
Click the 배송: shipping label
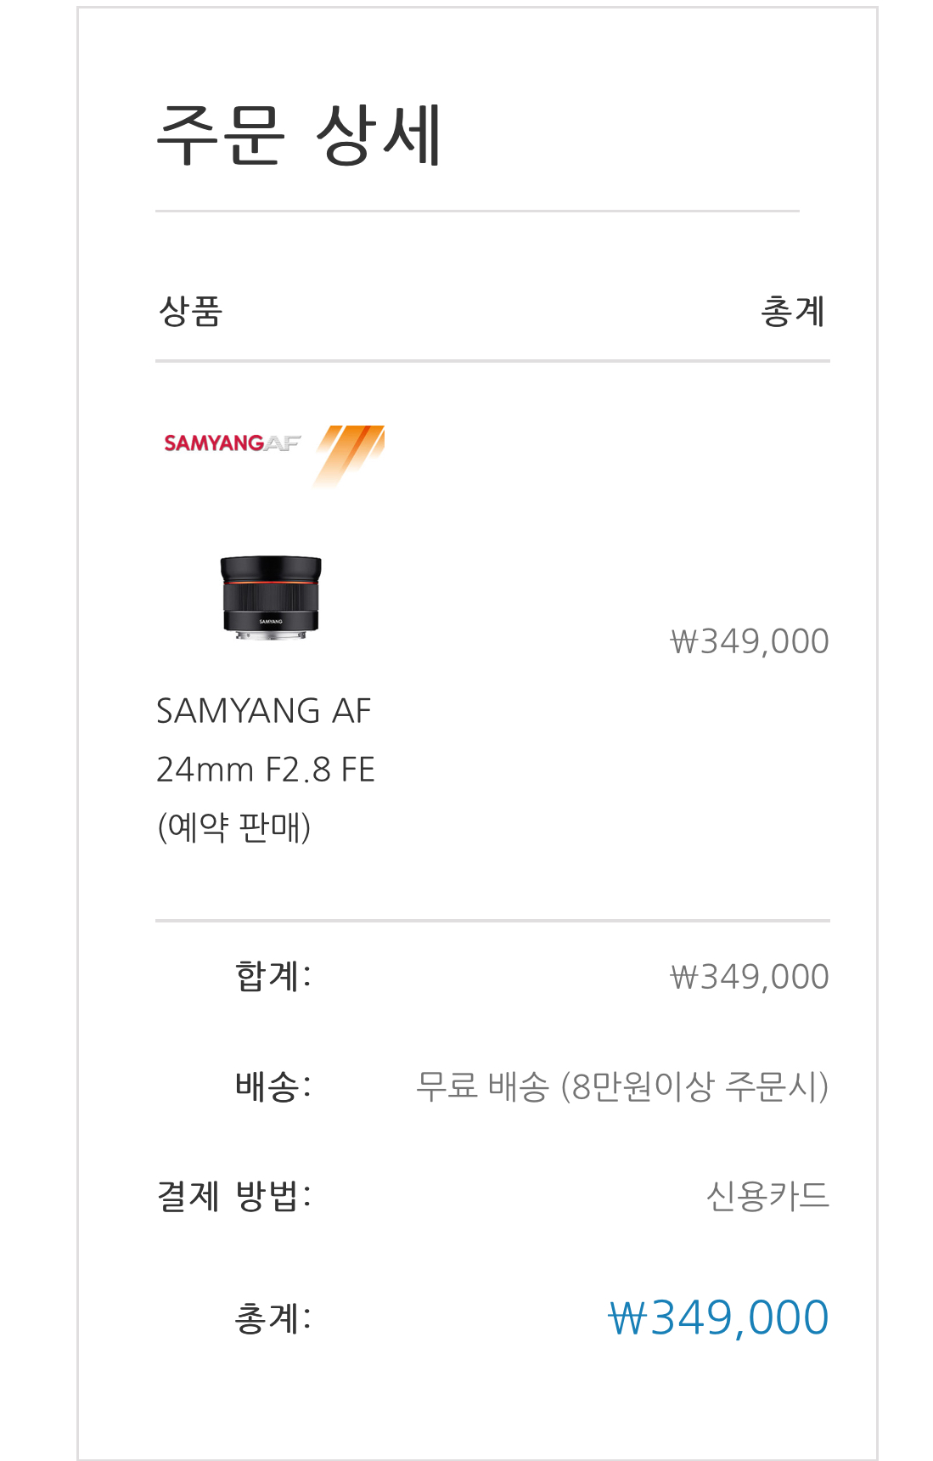(273, 1086)
